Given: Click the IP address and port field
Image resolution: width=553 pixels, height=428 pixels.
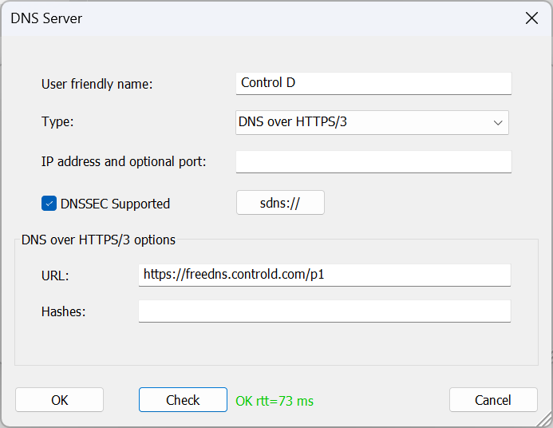Looking at the screenshot, I should tap(373, 162).
